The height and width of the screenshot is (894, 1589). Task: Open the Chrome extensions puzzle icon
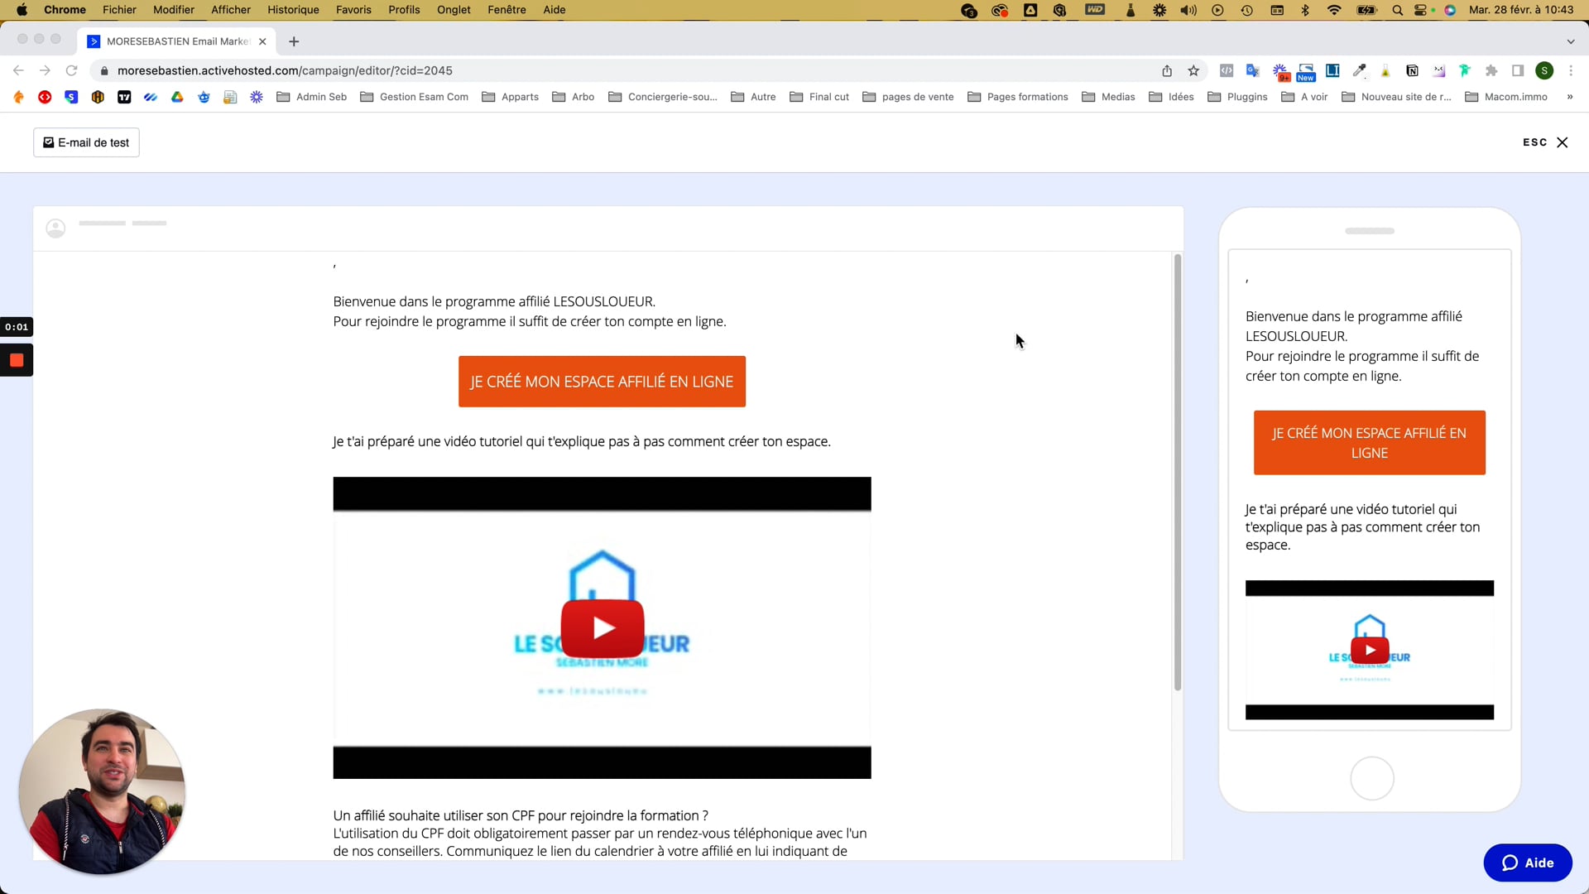pyautogui.click(x=1491, y=71)
